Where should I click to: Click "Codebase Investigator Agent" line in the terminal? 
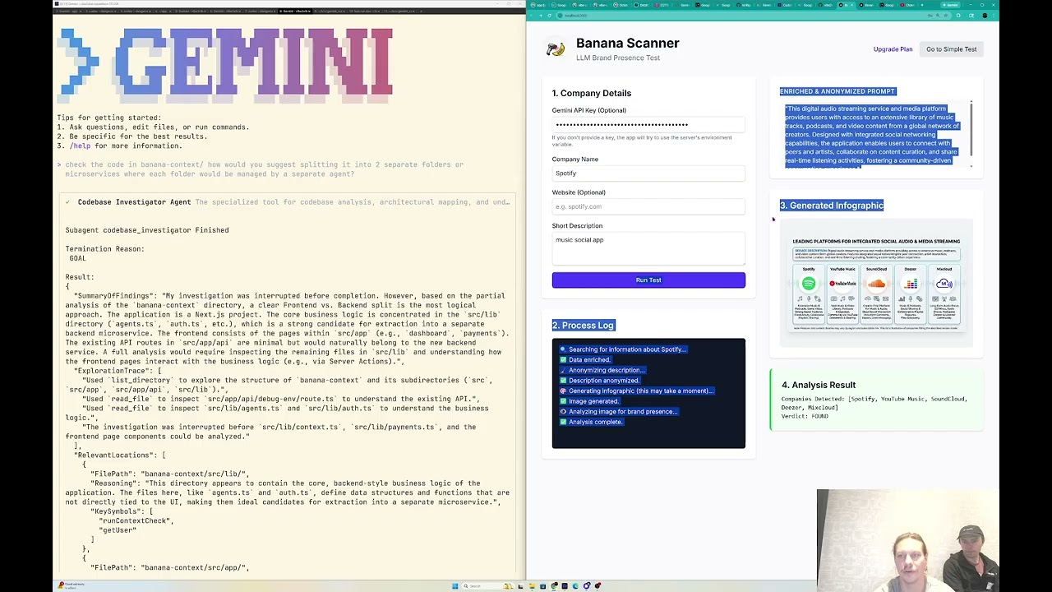click(x=134, y=202)
